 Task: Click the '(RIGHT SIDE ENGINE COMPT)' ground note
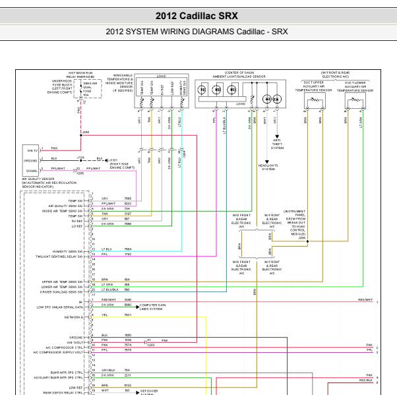(122, 166)
